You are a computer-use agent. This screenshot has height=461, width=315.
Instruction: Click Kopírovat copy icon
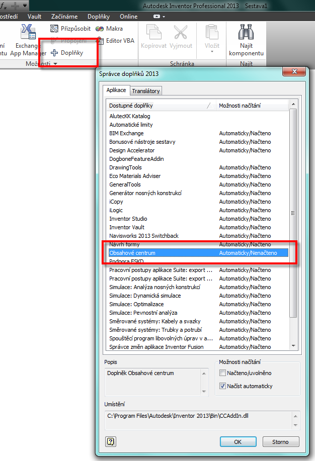coord(153,32)
